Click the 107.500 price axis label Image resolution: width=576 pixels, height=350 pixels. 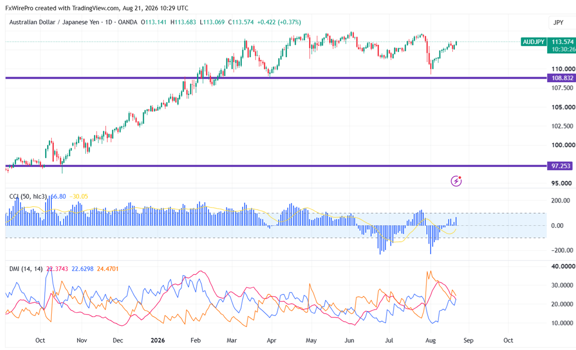point(563,88)
